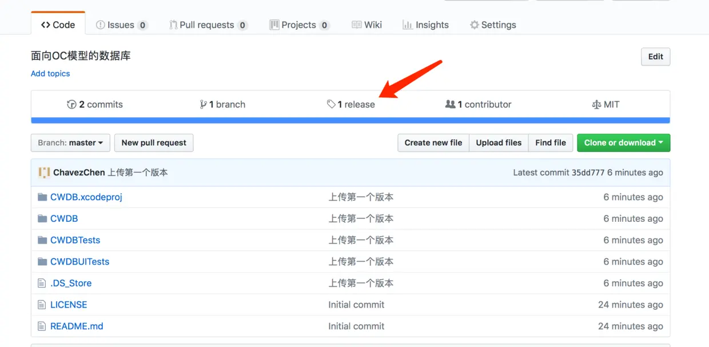Viewport: 709px width, 347px height.
Task: Click folder icon beside CWDBUITests
Action: [42, 262]
